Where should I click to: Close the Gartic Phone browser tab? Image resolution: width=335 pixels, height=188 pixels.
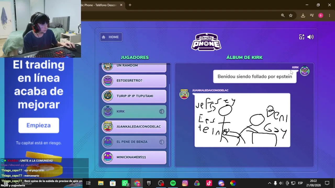coord(121,5)
